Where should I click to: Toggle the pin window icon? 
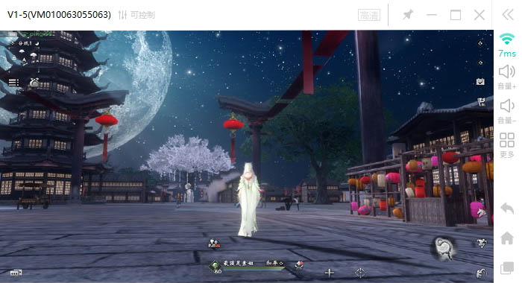(407, 15)
